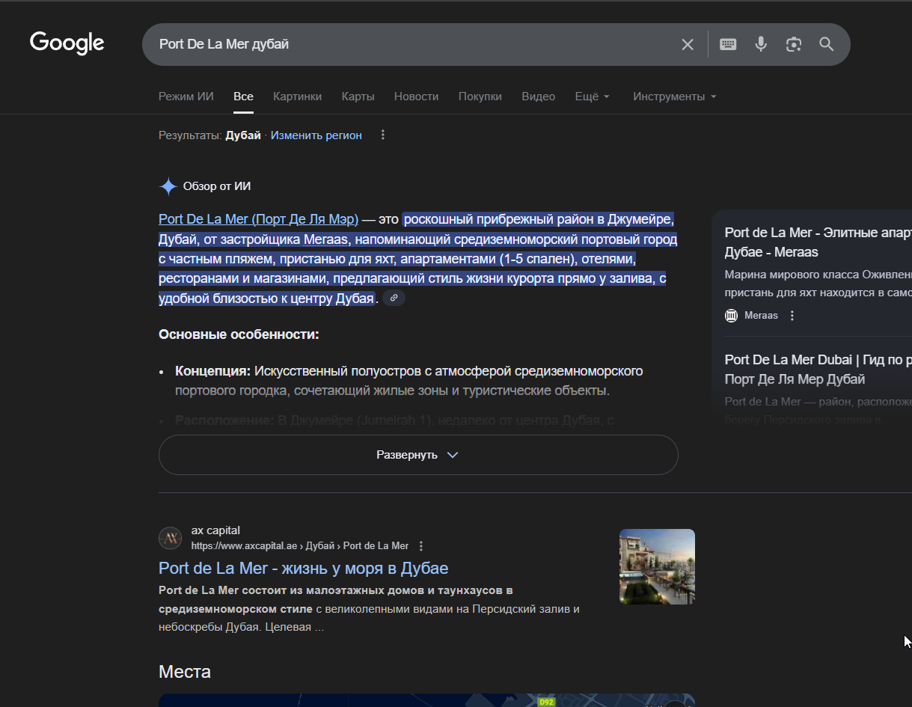Click the Google logo
Image resolution: width=912 pixels, height=707 pixels.
67,43
